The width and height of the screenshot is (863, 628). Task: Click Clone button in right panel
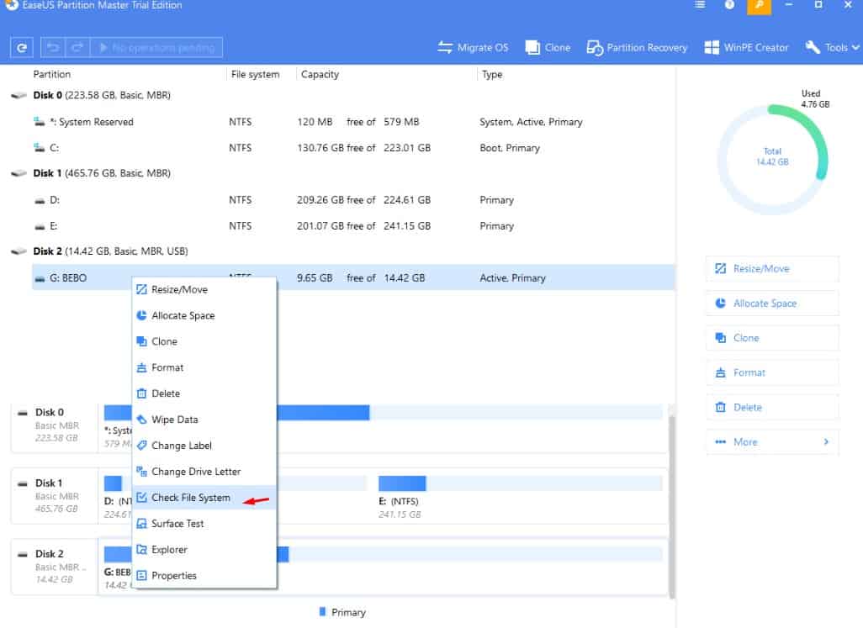772,338
